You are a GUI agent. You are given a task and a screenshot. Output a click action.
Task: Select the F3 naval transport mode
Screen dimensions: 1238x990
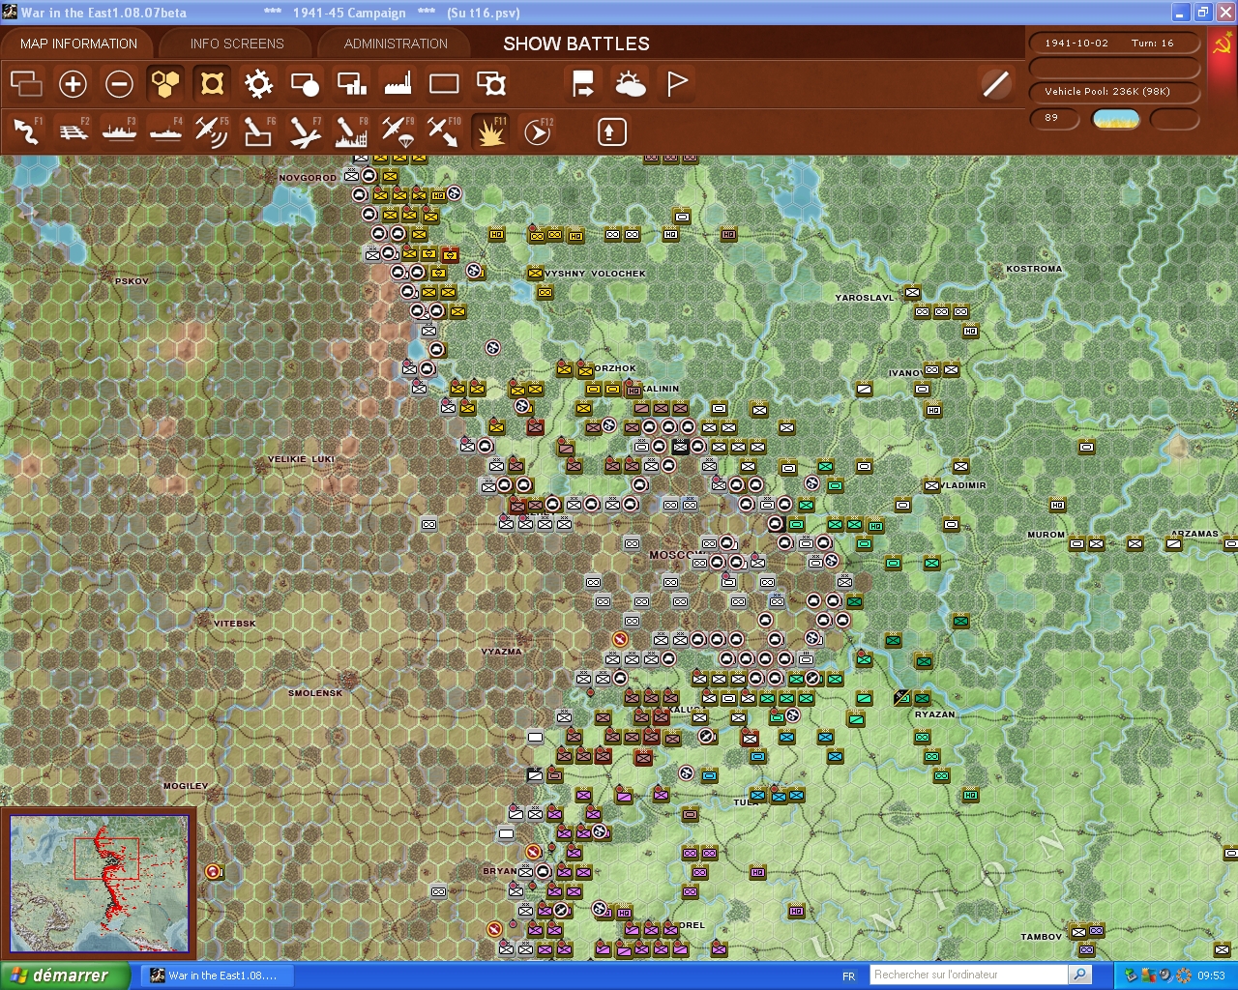[x=119, y=131]
